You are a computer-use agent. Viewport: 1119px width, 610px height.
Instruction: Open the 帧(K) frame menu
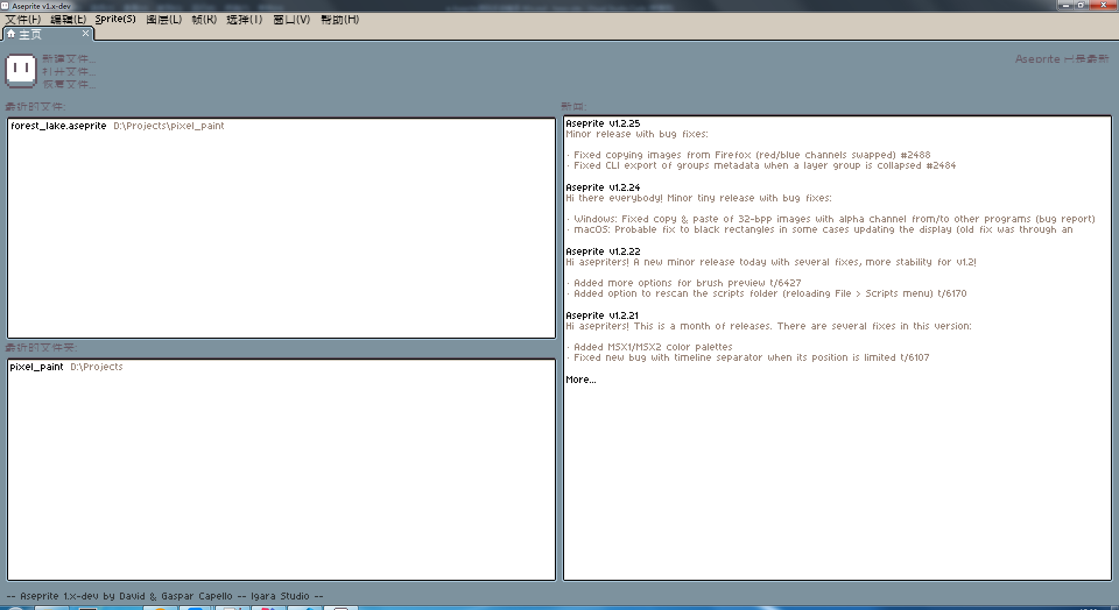point(204,19)
